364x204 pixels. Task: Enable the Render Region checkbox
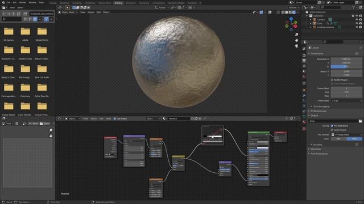click(x=332, y=80)
